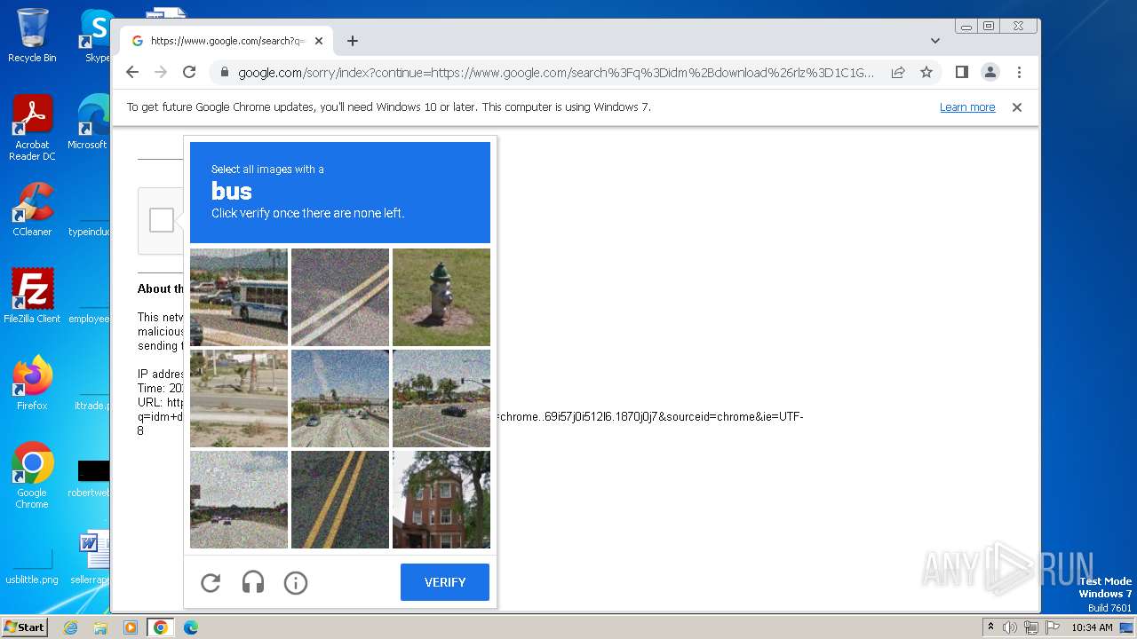Go back to previous page
The image size is (1137, 639).
coord(132,72)
